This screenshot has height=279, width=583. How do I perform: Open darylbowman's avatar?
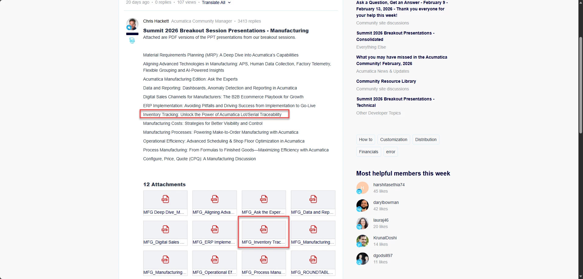click(x=362, y=205)
